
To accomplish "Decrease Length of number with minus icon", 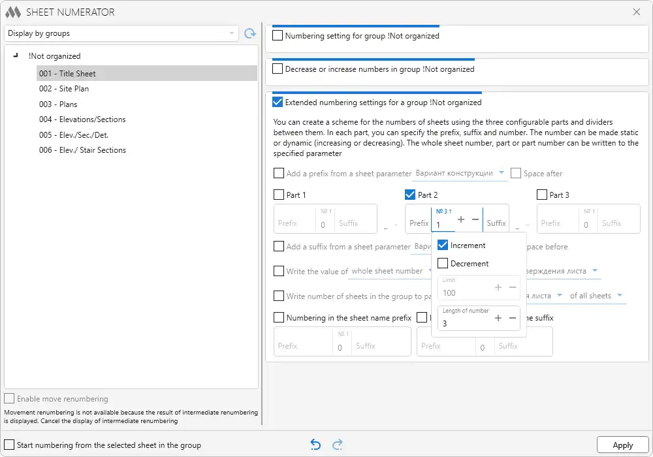I will [x=513, y=318].
